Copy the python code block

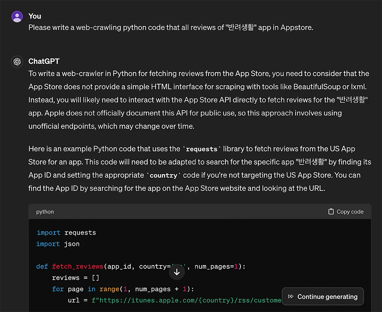tap(346, 211)
